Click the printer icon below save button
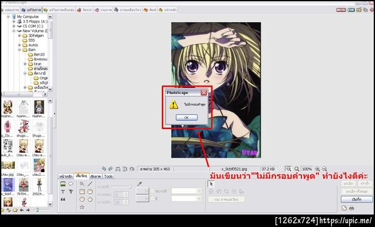This screenshot has width=375, height=227. click(351, 208)
